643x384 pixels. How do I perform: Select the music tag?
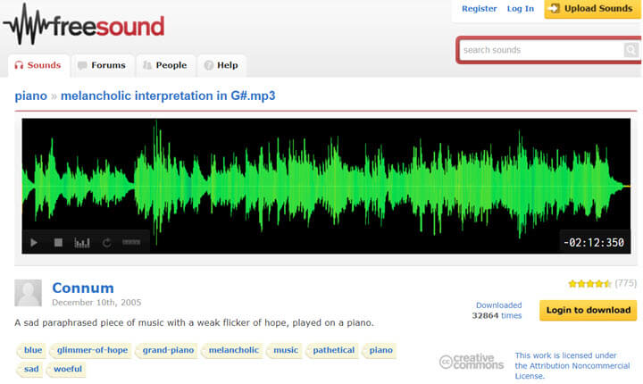point(286,350)
